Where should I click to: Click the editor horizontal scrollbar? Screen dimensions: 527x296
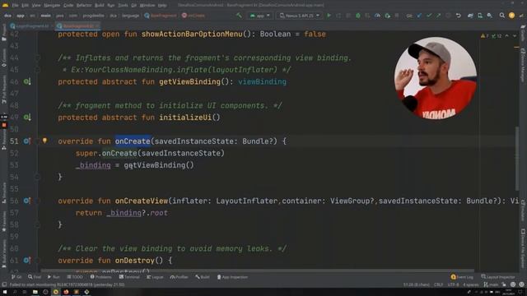pyautogui.click(x=257, y=271)
